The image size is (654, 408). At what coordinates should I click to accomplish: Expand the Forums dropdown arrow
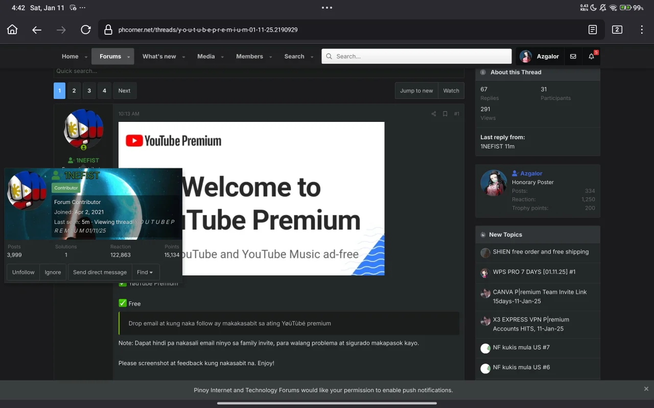pos(128,57)
